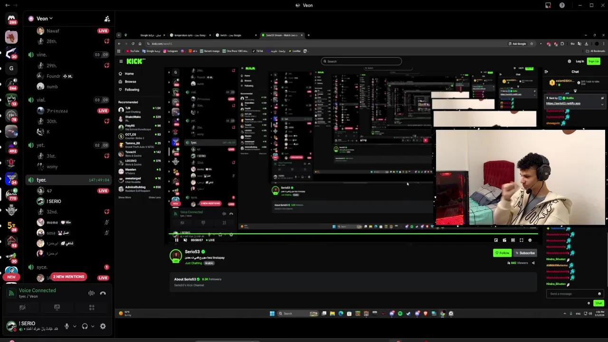Open Discord direct messages home icon
This screenshot has height=342, width=608.
[11, 19]
